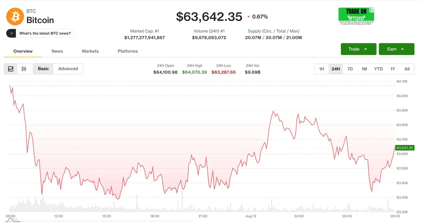Expand the Earn dropdown

[397, 49]
